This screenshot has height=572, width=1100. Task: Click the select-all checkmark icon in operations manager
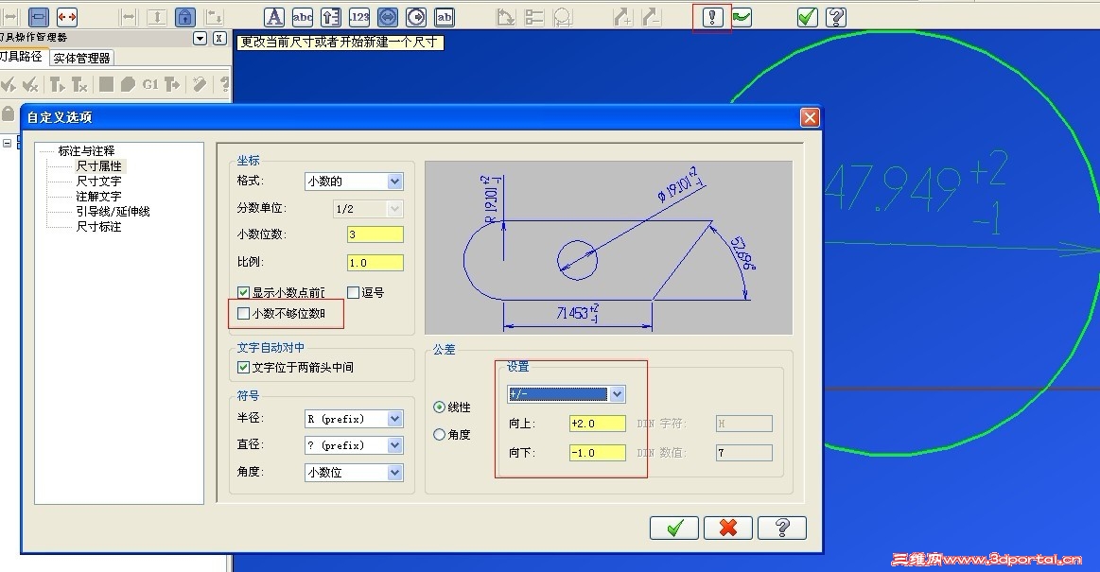click(9, 85)
